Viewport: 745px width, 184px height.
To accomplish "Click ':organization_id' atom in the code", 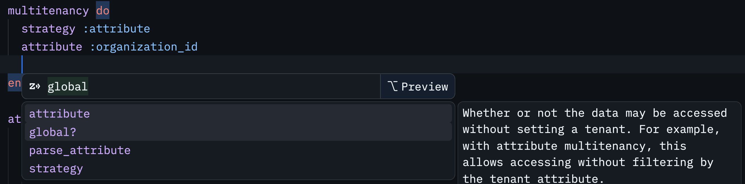I will [144, 47].
